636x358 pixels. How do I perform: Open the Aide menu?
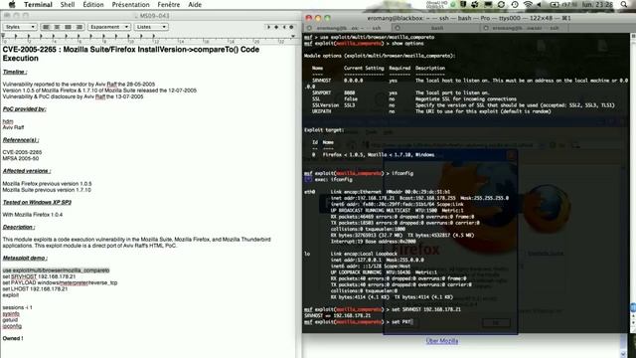195,4
